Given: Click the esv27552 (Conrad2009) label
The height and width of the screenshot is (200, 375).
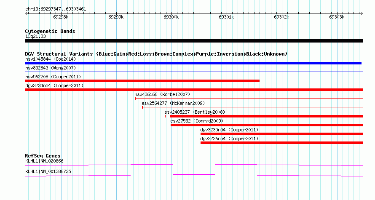Looking at the screenshot, I should 197,121.
